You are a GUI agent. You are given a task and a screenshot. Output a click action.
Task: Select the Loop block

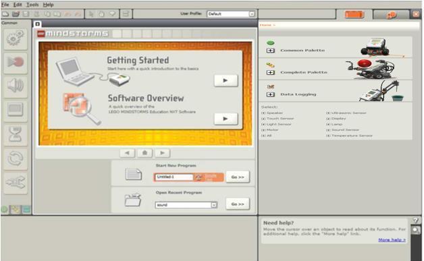(16, 158)
